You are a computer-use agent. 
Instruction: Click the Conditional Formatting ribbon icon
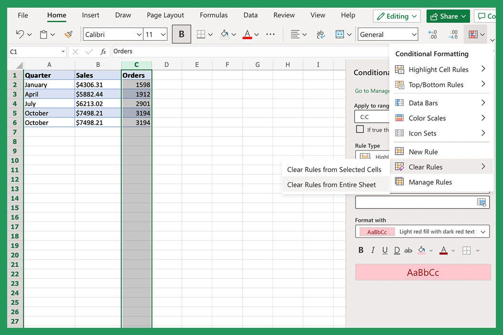(x=473, y=34)
